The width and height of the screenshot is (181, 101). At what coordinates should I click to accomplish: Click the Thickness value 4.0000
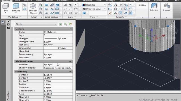(x=47, y=58)
